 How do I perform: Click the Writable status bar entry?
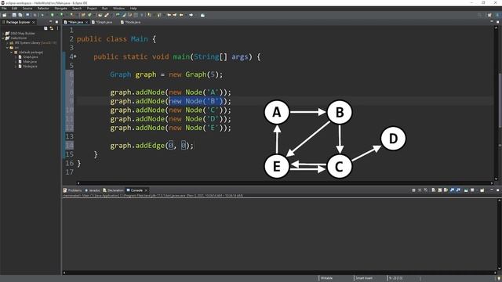(326, 278)
